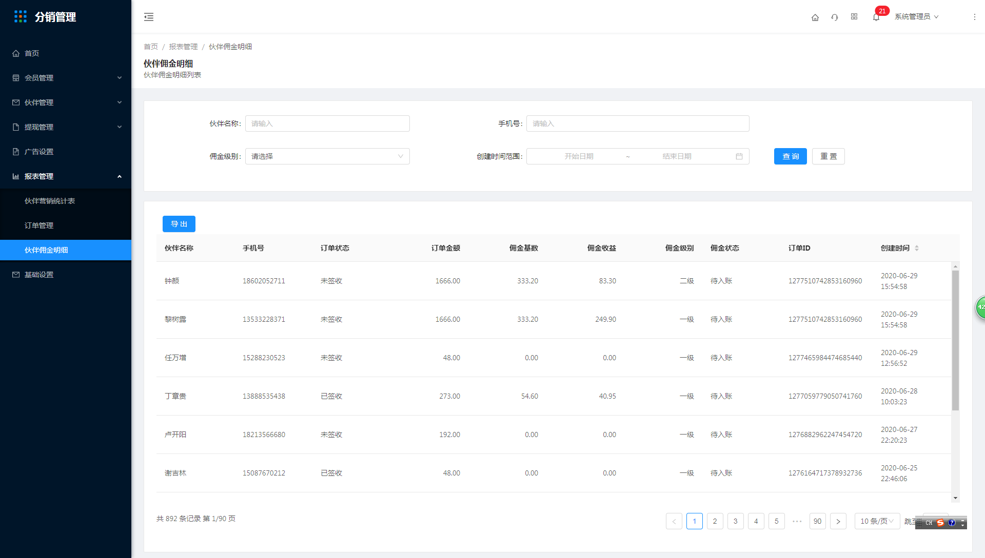Image resolution: width=985 pixels, height=558 pixels.
Task: Go to page 2
Action: 715,521
